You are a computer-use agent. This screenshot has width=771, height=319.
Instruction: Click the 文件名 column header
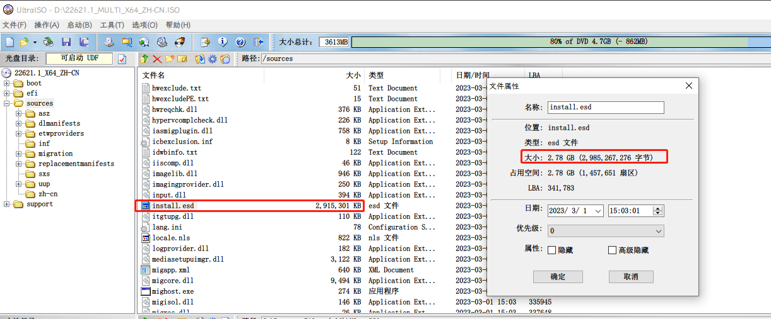[x=202, y=75]
